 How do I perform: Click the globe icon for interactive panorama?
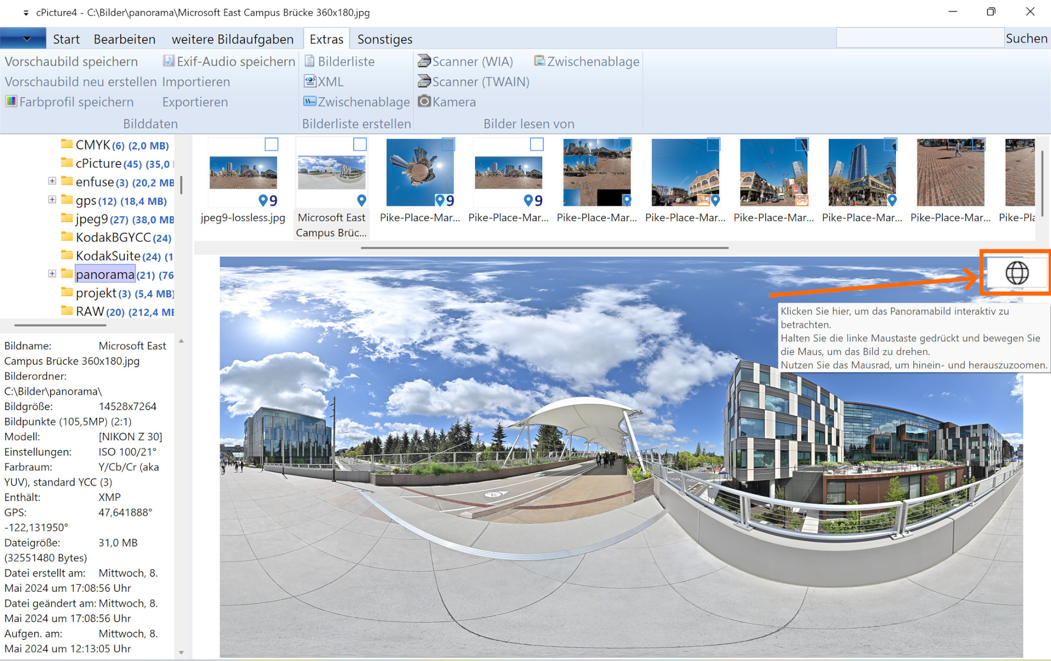(1016, 273)
